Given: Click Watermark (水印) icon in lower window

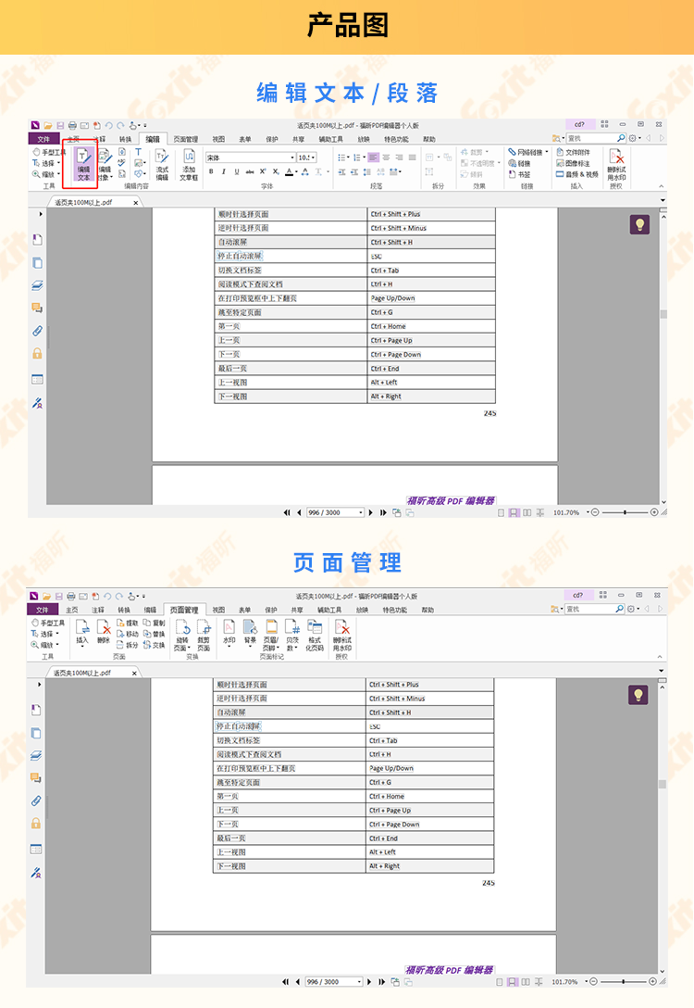Looking at the screenshot, I should point(229,633).
